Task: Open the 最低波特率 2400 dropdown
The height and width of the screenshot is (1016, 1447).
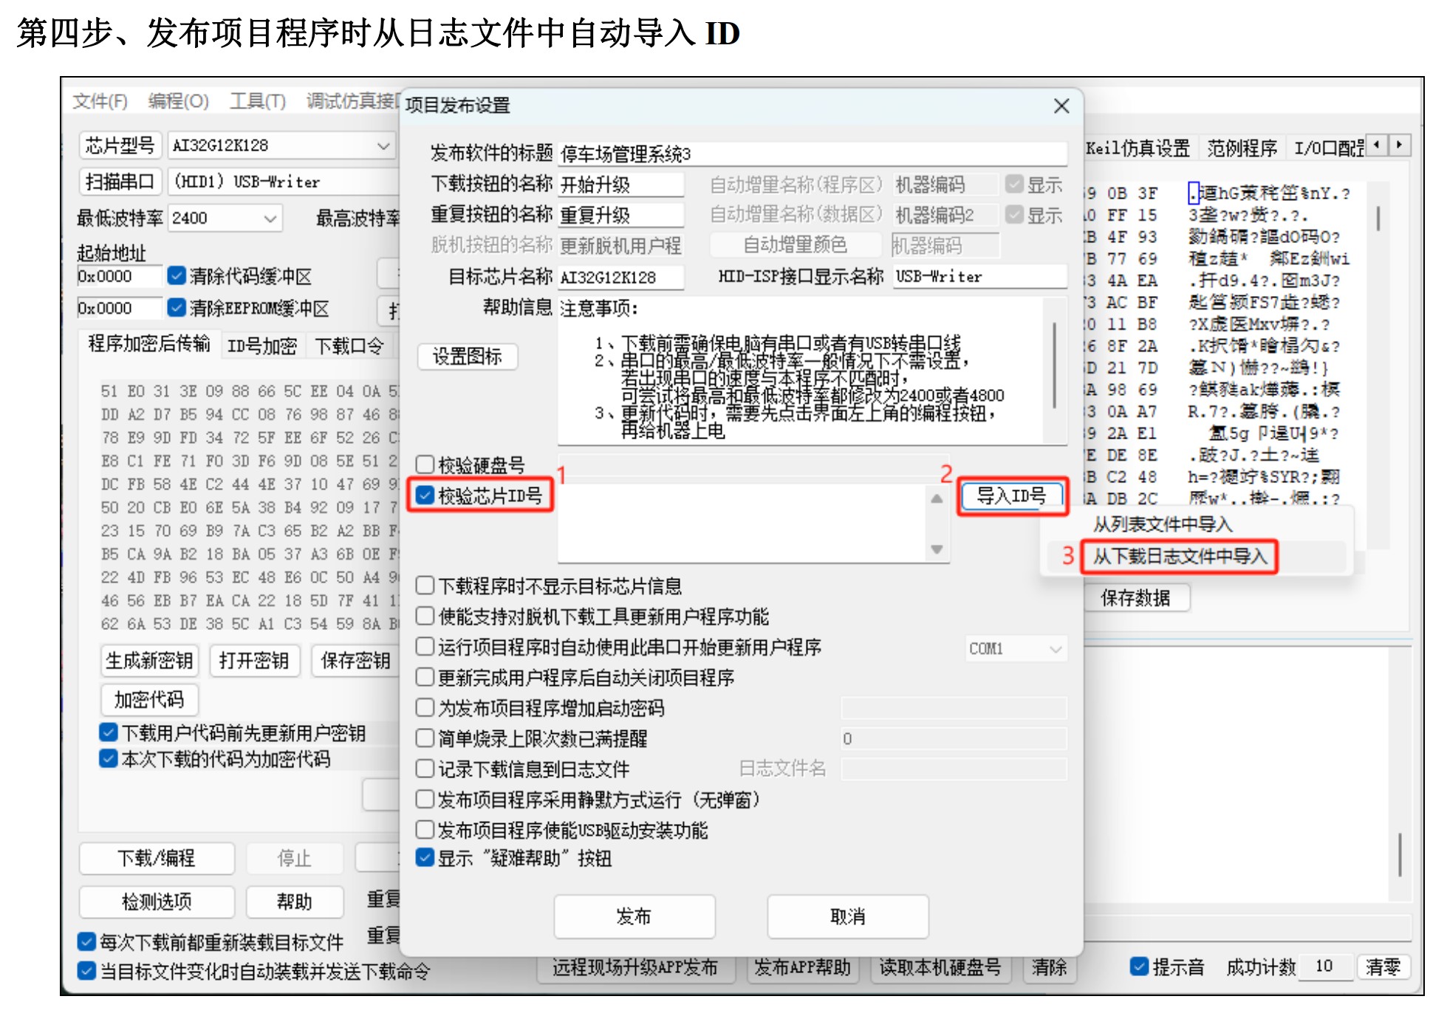Action: (270, 219)
